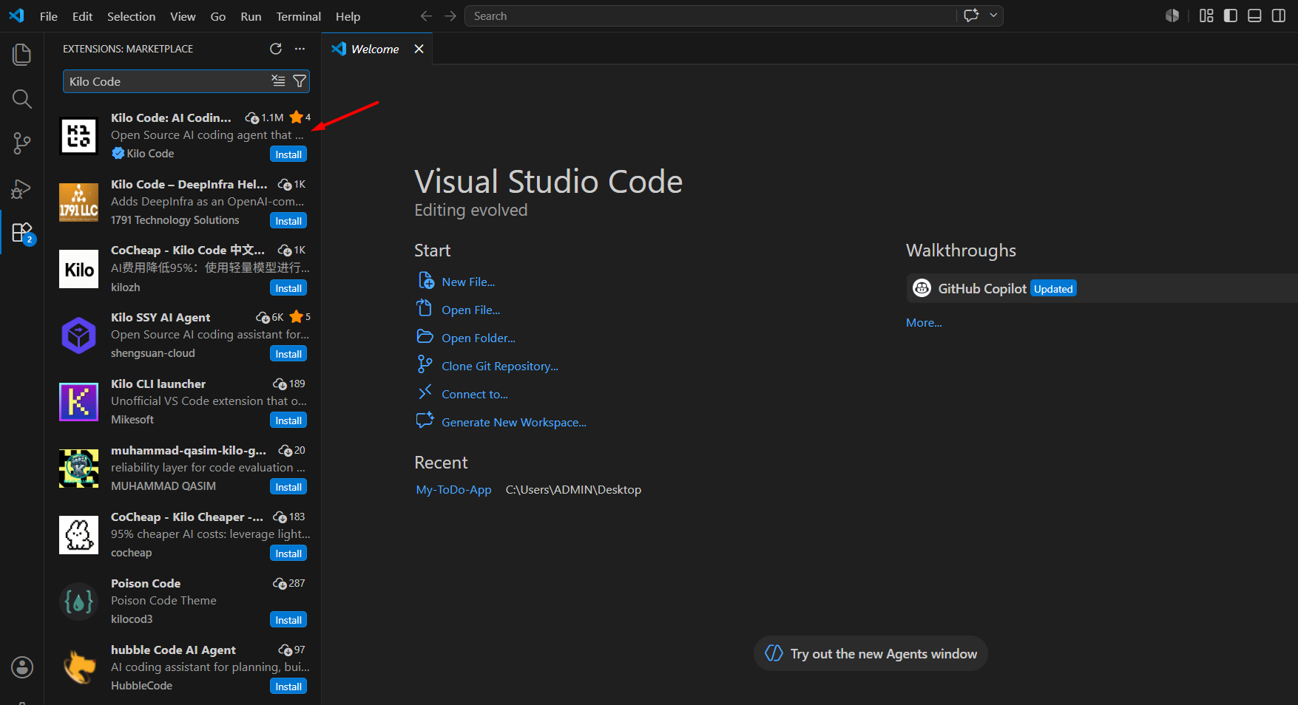This screenshot has height=705, width=1298.
Task: Open the recent My-ToDo-App project
Action: (x=453, y=489)
